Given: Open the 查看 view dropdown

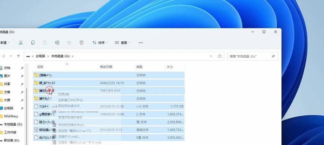Looking at the screenshot, I should 122,43.
